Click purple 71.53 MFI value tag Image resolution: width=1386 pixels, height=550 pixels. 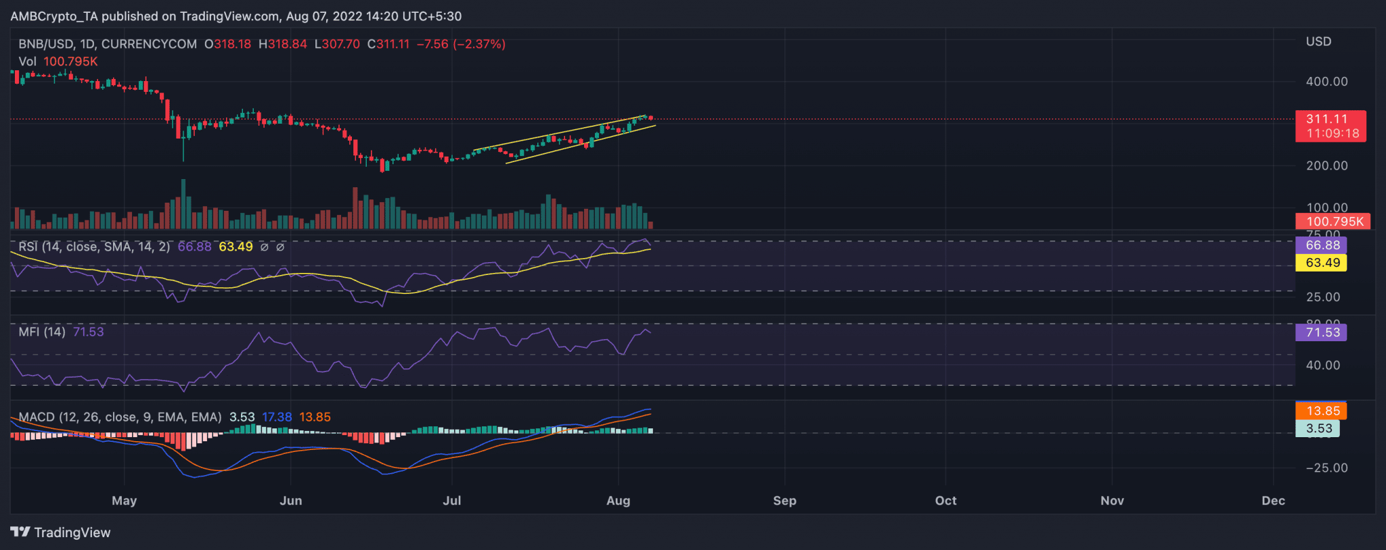pyautogui.click(x=1320, y=332)
